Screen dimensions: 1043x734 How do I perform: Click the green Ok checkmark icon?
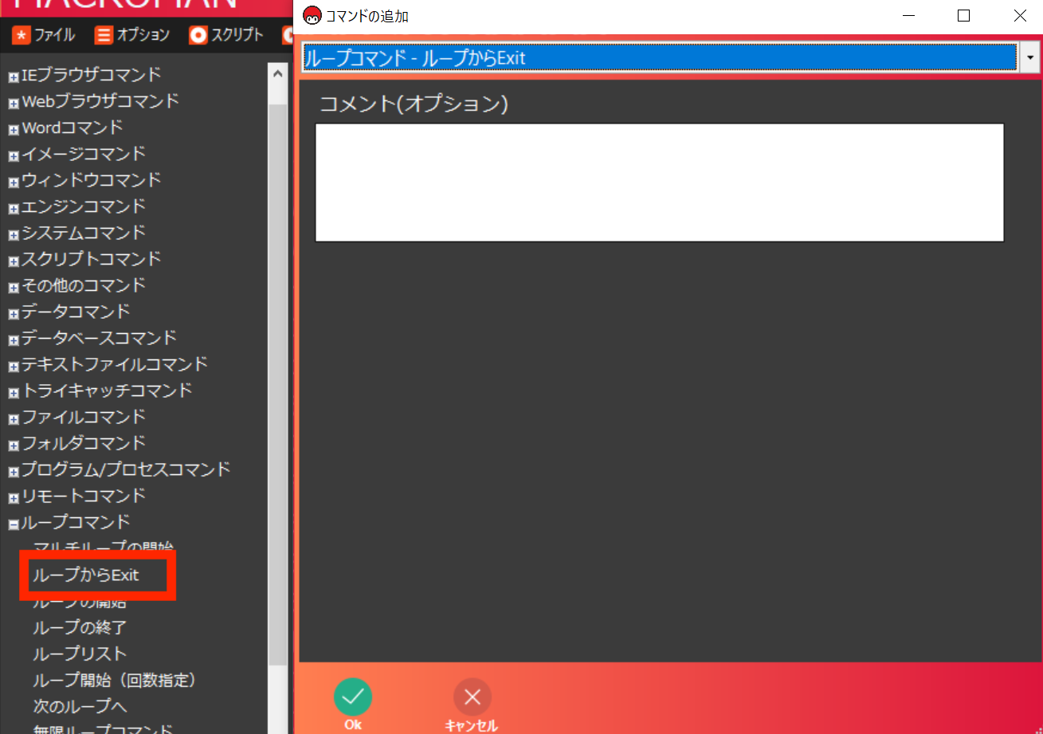click(x=352, y=697)
